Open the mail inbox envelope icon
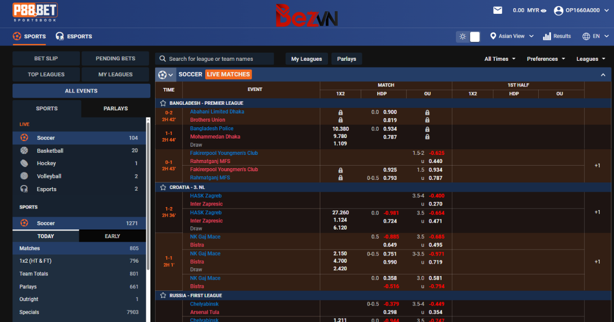The height and width of the screenshot is (322, 614). coord(497,10)
